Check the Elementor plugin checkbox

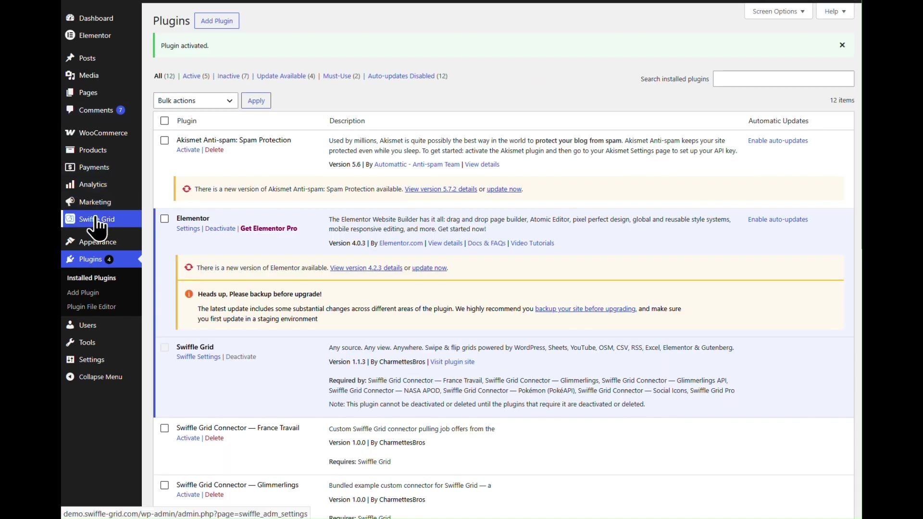pyautogui.click(x=164, y=219)
